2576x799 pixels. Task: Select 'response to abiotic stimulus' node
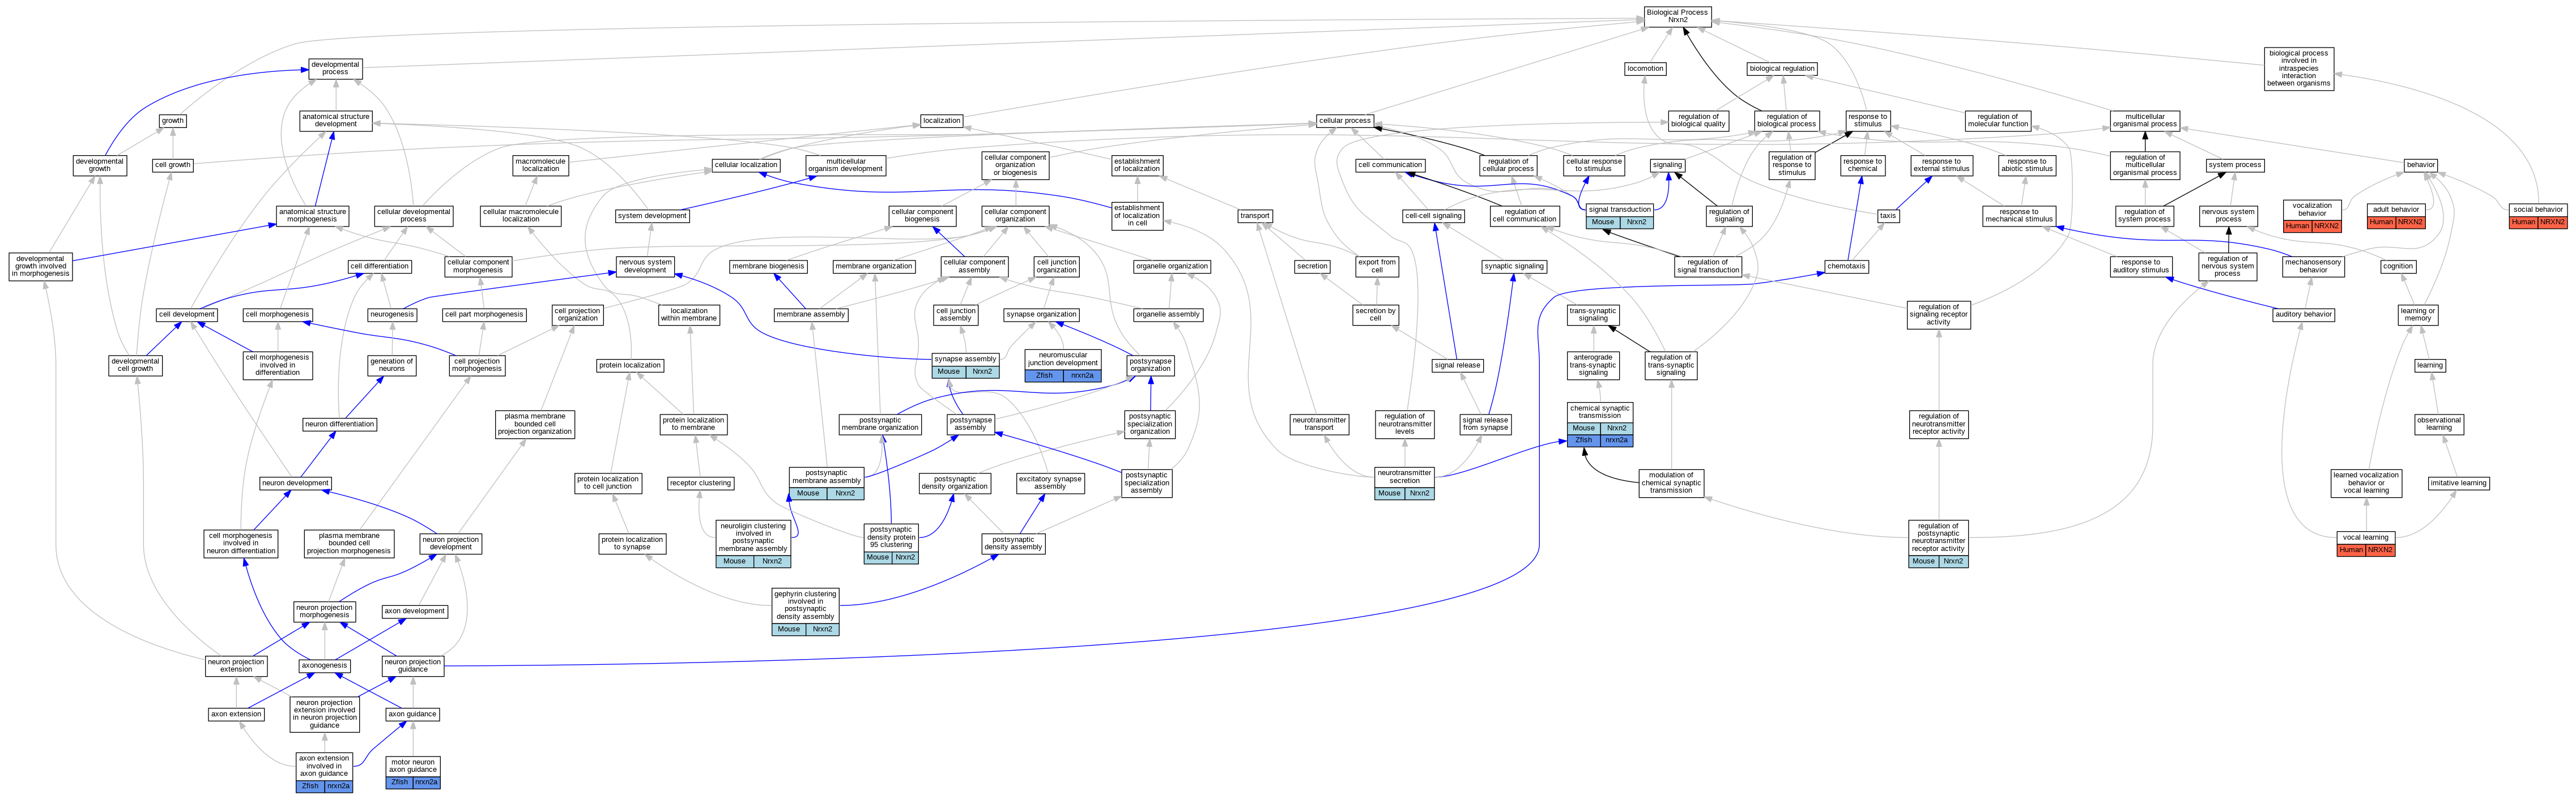pos(2027,165)
